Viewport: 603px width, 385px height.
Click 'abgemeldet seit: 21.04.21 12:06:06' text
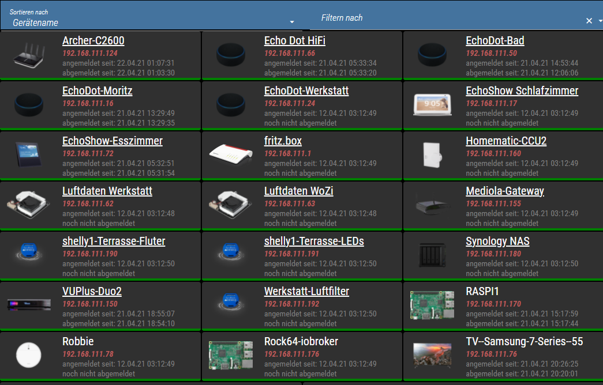[x=522, y=73]
